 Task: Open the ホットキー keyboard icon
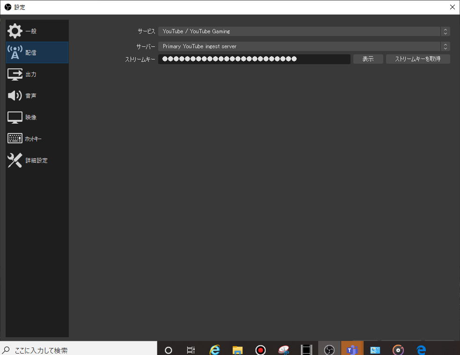tap(15, 138)
